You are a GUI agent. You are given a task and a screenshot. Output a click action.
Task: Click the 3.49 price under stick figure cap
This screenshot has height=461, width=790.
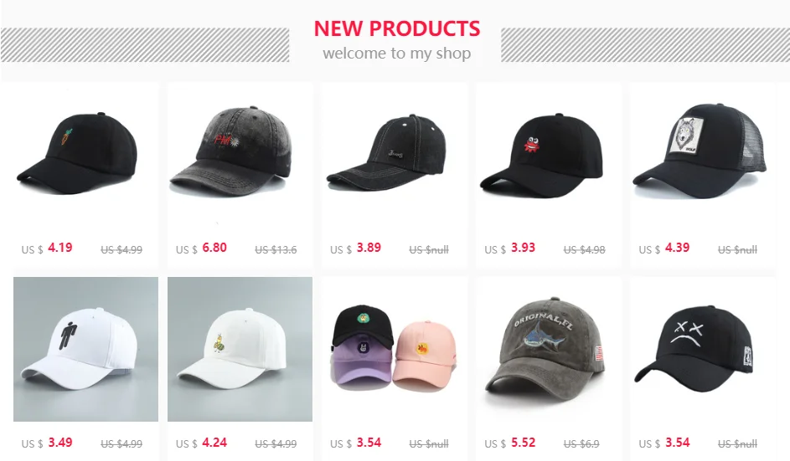pyautogui.click(x=60, y=443)
